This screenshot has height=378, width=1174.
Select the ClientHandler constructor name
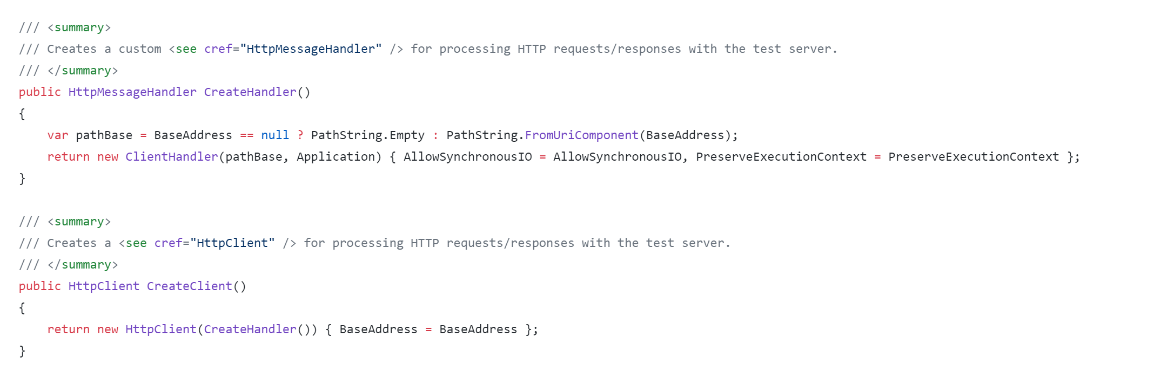[171, 157]
